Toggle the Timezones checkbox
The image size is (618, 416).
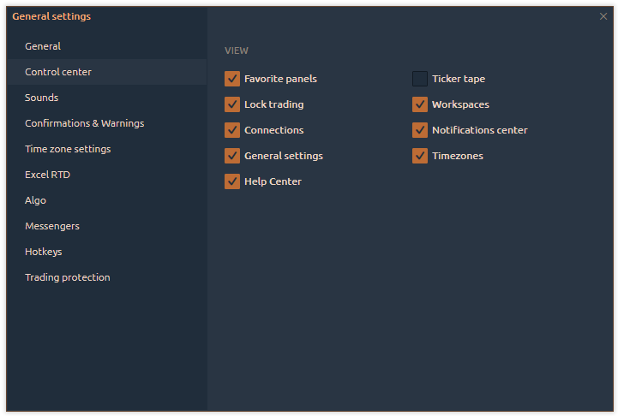[x=420, y=156]
